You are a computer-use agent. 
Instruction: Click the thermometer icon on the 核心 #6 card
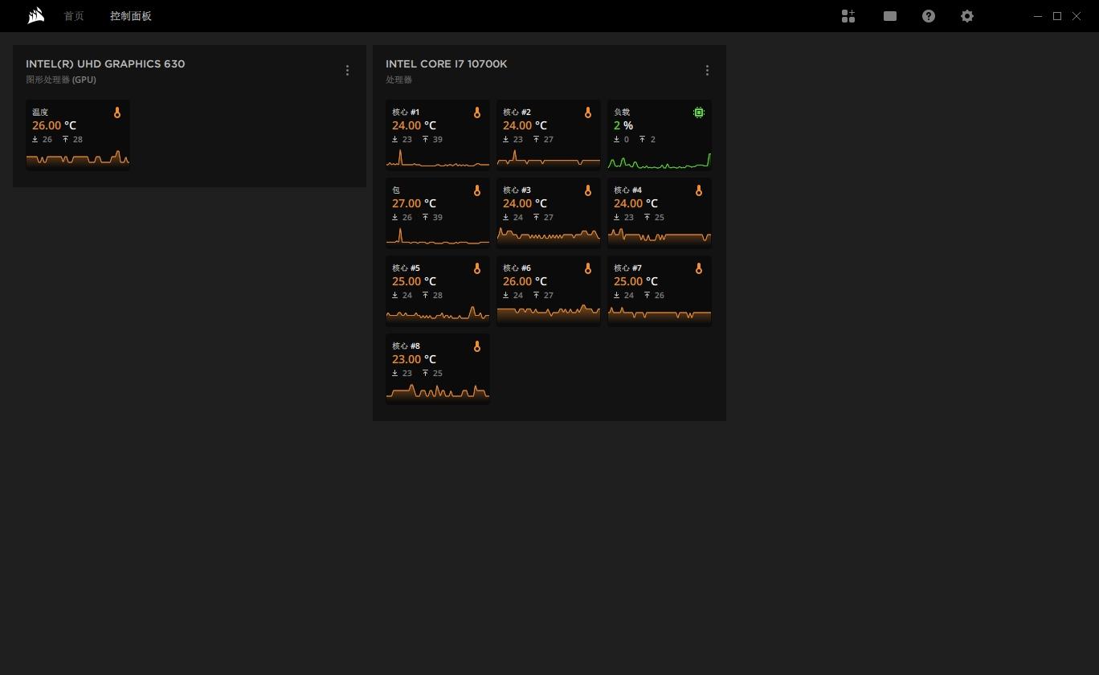click(x=588, y=268)
